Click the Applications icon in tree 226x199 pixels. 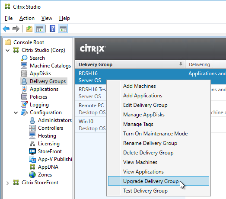click(x=24, y=89)
